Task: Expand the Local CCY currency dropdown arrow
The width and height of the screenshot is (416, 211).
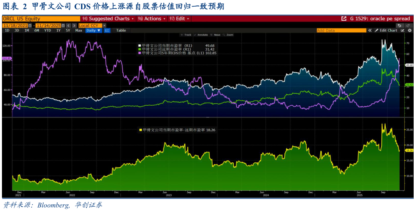Action: [104, 26]
